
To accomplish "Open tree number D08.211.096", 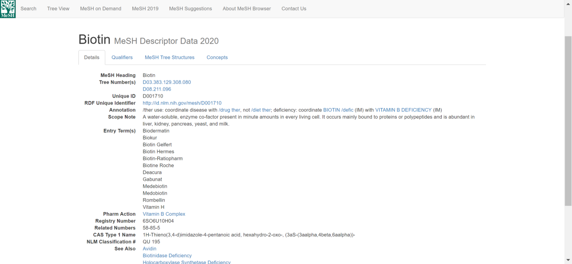I will [157, 89].
